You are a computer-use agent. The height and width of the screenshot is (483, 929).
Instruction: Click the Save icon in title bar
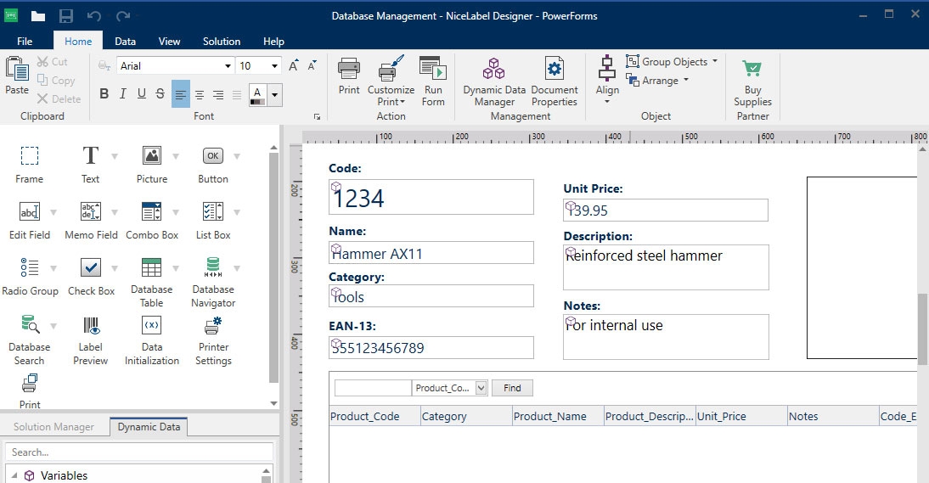pos(66,16)
